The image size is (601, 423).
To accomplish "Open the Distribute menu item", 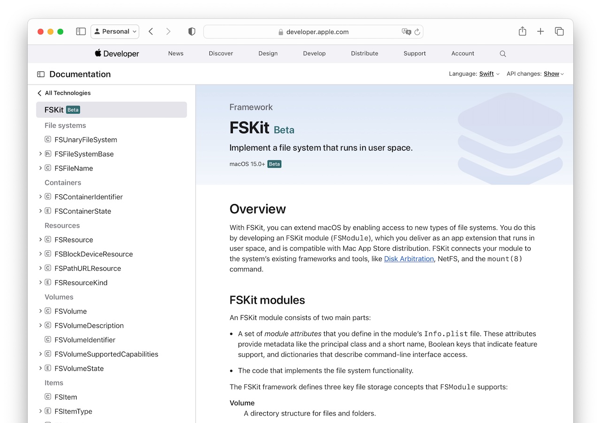I will tap(364, 54).
